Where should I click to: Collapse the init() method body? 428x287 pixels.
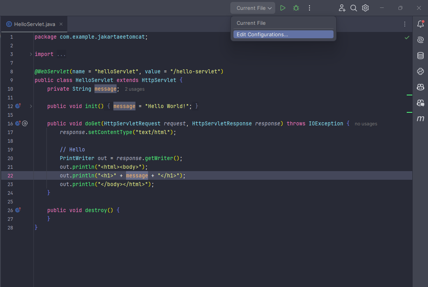(31, 106)
